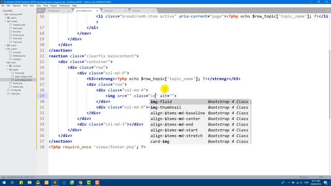Collapse the root project folder
331x186 pixels.
click(x=4, y=14)
